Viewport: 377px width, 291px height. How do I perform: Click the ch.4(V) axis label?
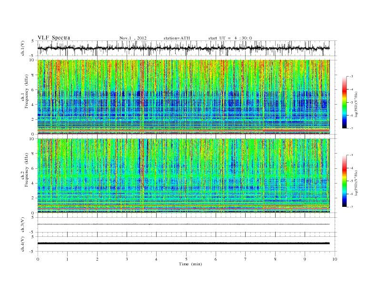(23, 244)
